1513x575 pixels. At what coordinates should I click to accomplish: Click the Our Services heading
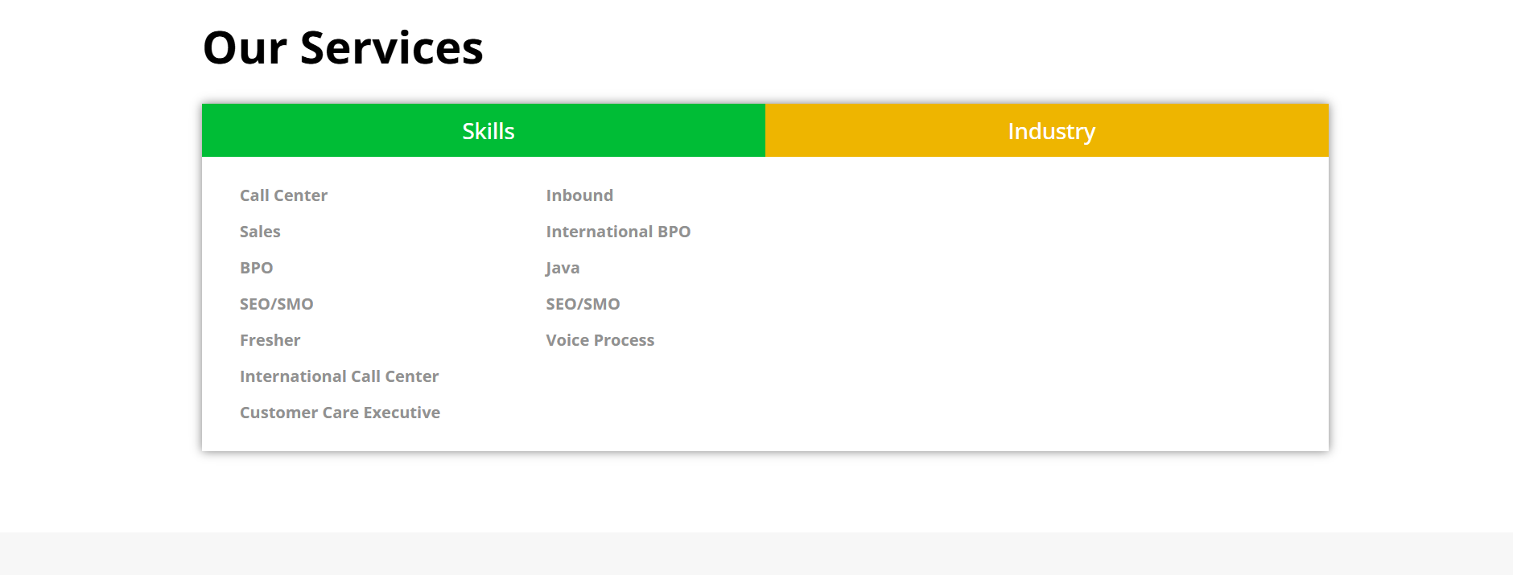[x=343, y=47]
